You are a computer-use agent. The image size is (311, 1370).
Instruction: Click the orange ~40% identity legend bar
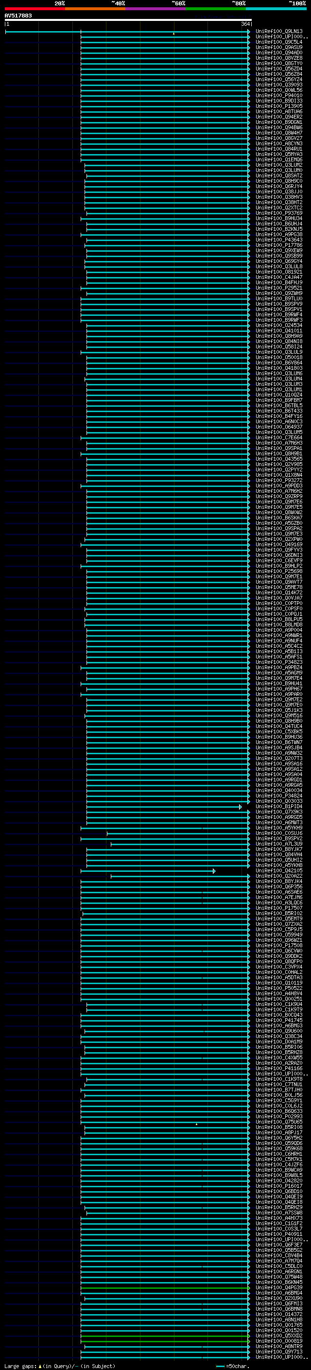pos(95,9)
